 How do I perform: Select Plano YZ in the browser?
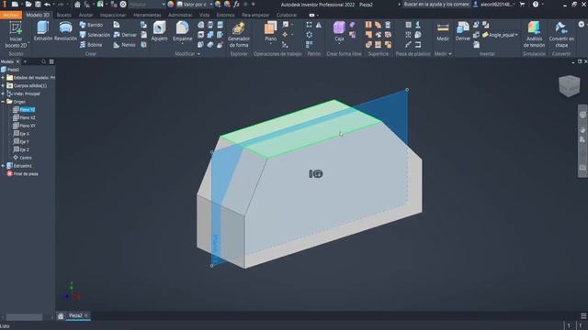click(x=28, y=110)
